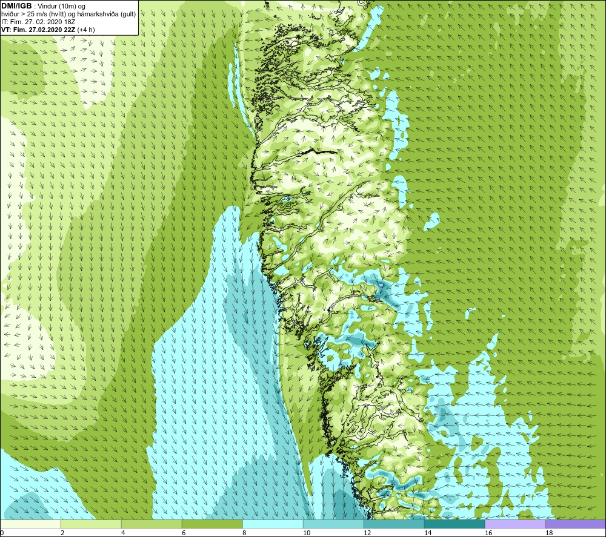606x537 pixels.
Task: Click the 2–4 m/s light green swatch
Action: coord(91,524)
